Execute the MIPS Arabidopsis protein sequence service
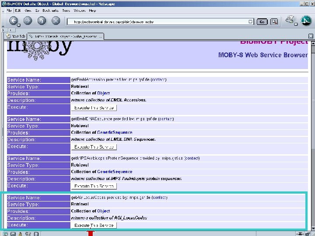This screenshot has height=236, width=315. [94, 186]
